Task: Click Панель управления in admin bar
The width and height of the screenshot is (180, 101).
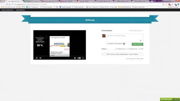Action: click(x=7, y=10)
